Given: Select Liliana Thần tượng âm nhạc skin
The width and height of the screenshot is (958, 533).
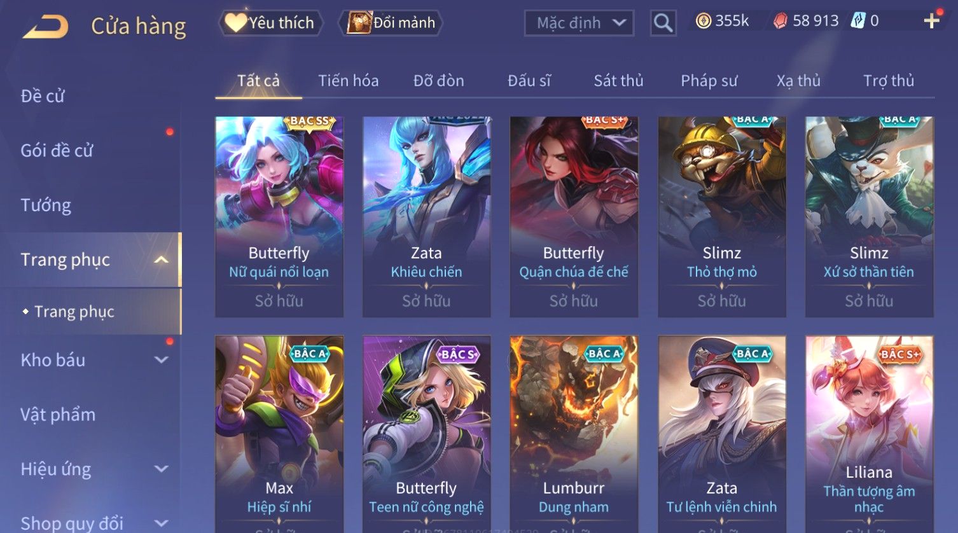Looking at the screenshot, I should point(870,434).
